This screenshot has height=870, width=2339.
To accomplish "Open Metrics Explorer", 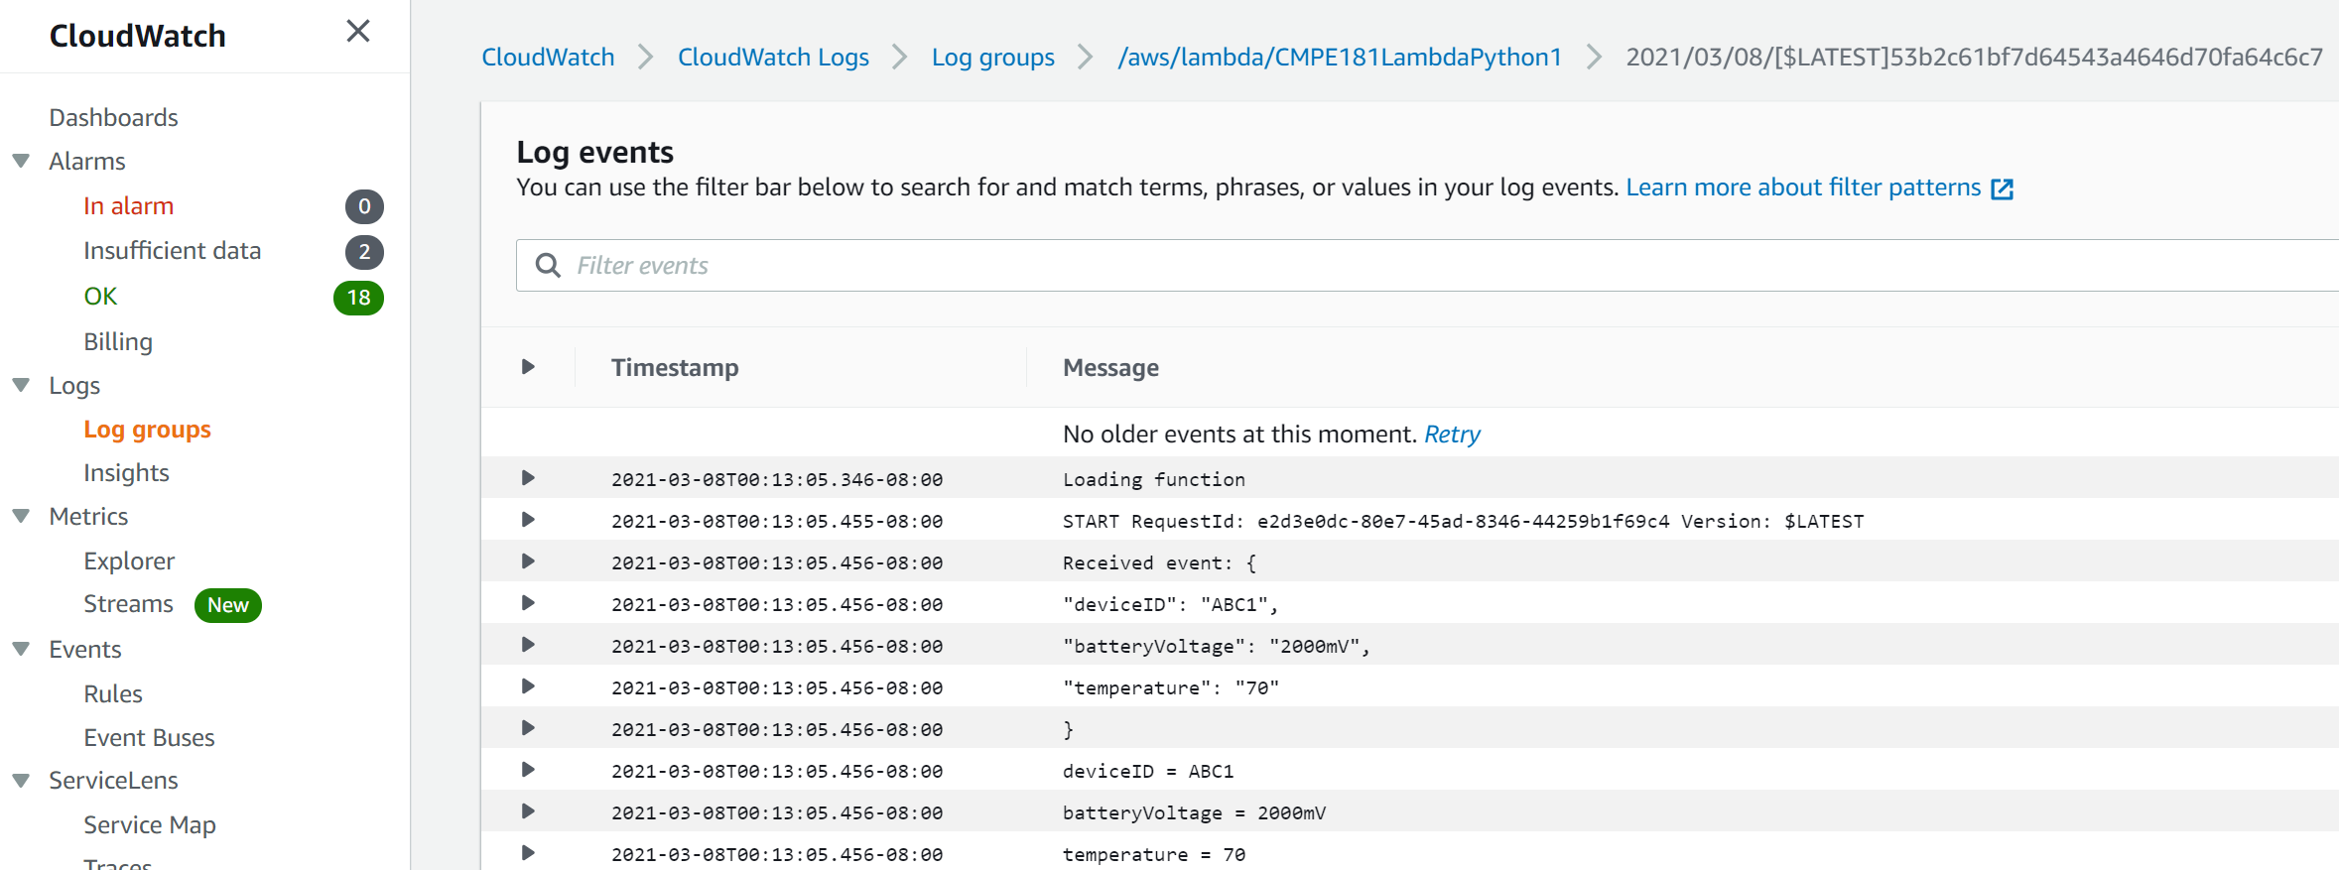I will pos(129,561).
